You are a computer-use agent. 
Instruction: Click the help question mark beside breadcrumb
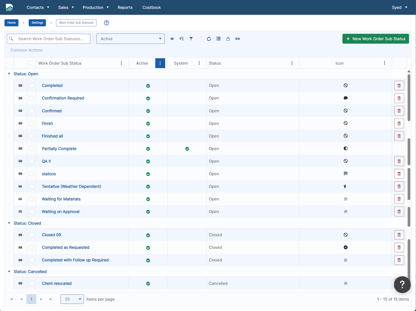coord(106,23)
